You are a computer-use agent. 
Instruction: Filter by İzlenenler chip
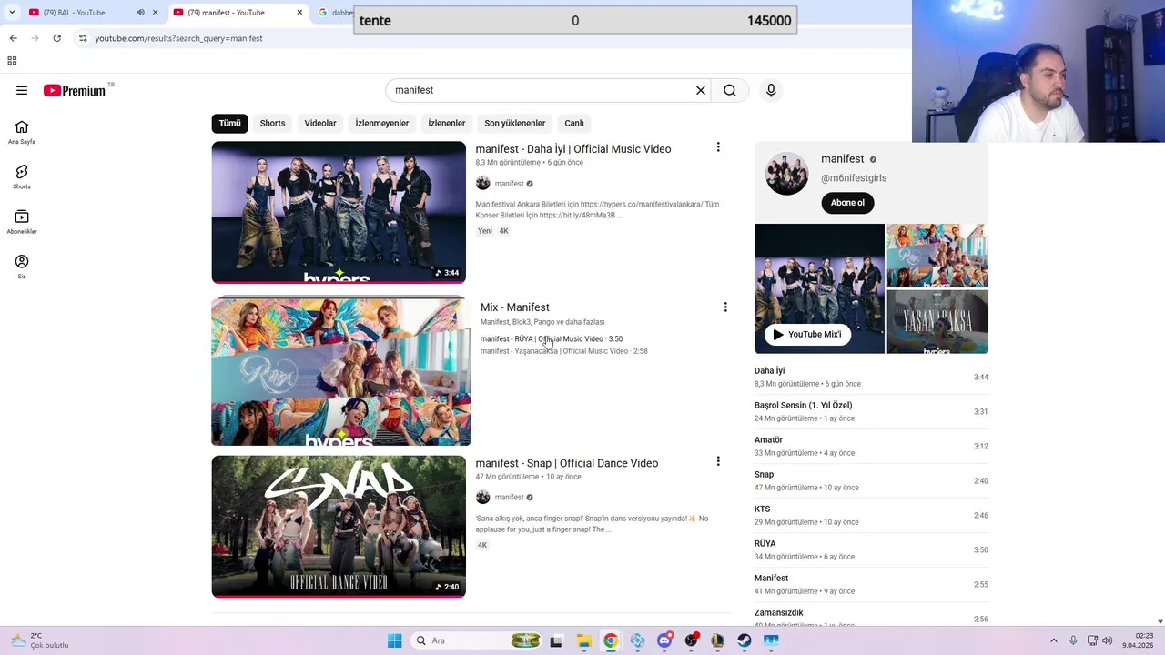pyautogui.click(x=447, y=123)
